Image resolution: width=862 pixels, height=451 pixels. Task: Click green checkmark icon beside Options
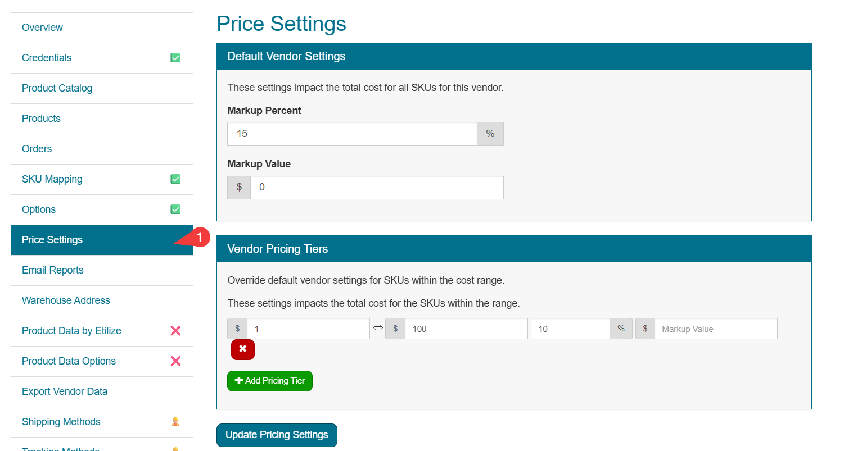click(x=175, y=209)
